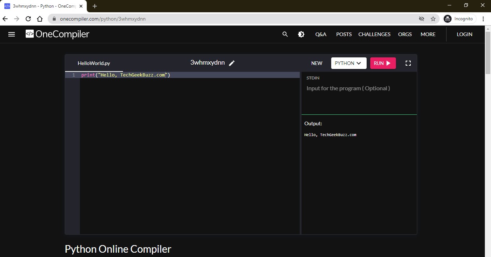
Task: Toggle the dark mode icon
Action: (301, 34)
